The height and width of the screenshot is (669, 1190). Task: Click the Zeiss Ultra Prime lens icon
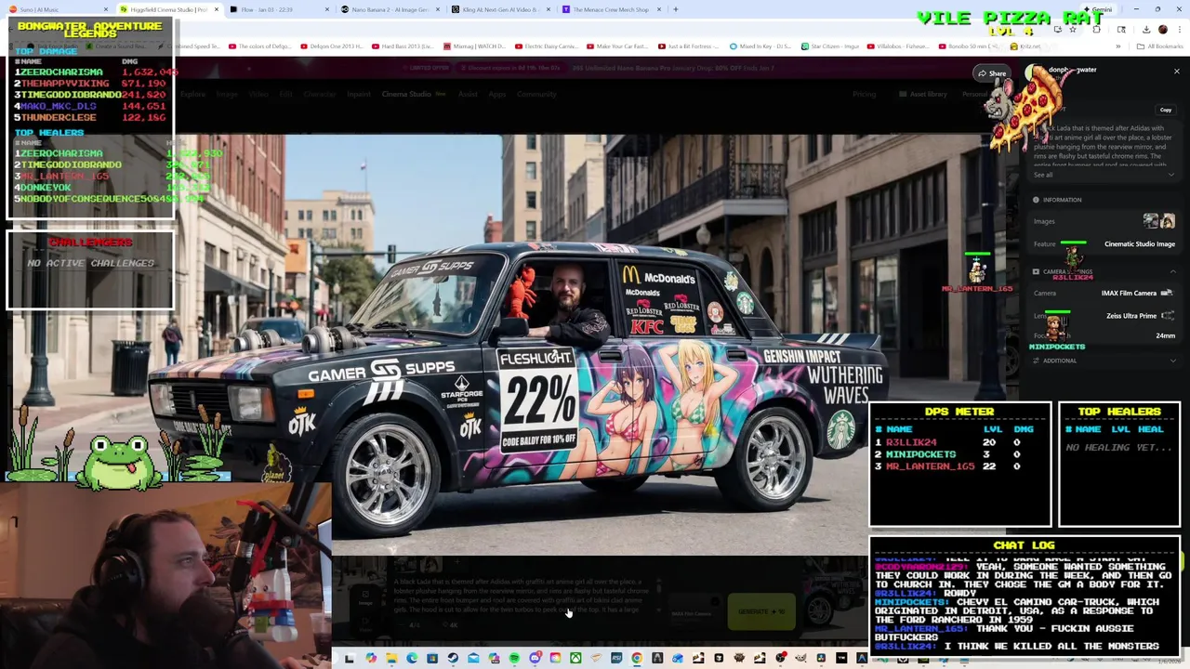1168,316
